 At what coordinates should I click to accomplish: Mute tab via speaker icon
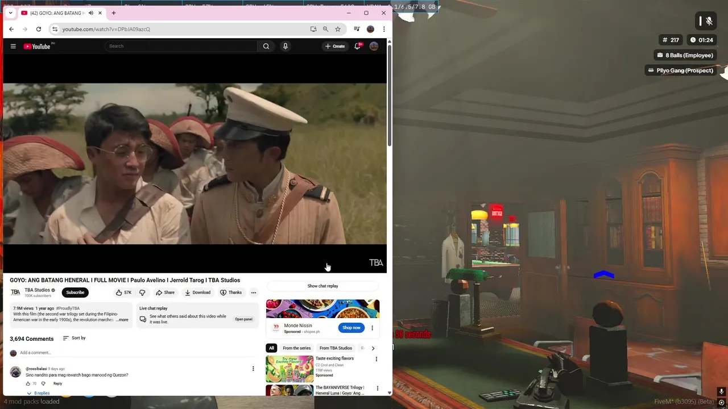pyautogui.click(x=91, y=13)
